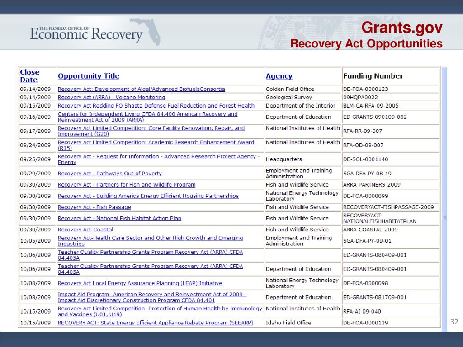Click the Recovery Act Opportunities subtitle
This screenshot has height=347, width=463.
pyautogui.click(x=366, y=44)
